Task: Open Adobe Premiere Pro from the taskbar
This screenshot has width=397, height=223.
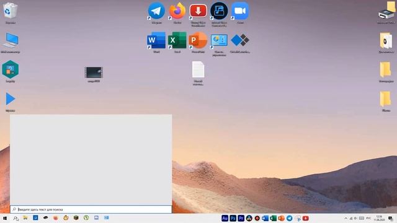Action: pos(241,218)
